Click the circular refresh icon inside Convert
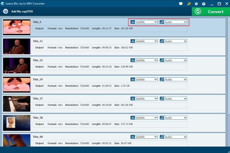Image resolution: width=230 pixels, height=153 pixels. (198, 11)
